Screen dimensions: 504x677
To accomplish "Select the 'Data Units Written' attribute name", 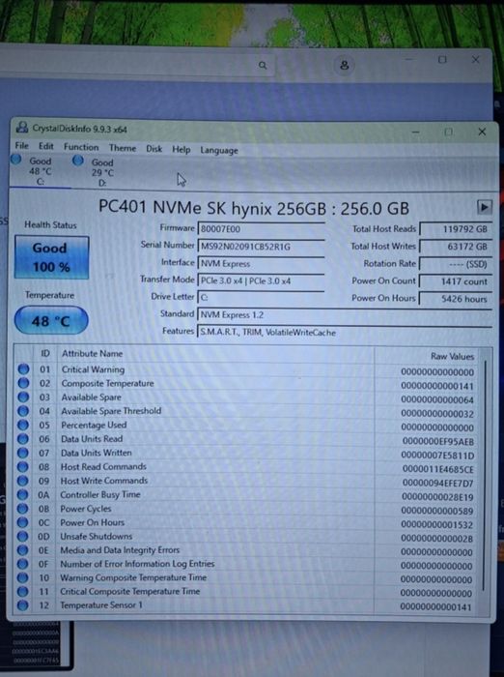I will pos(97,453).
